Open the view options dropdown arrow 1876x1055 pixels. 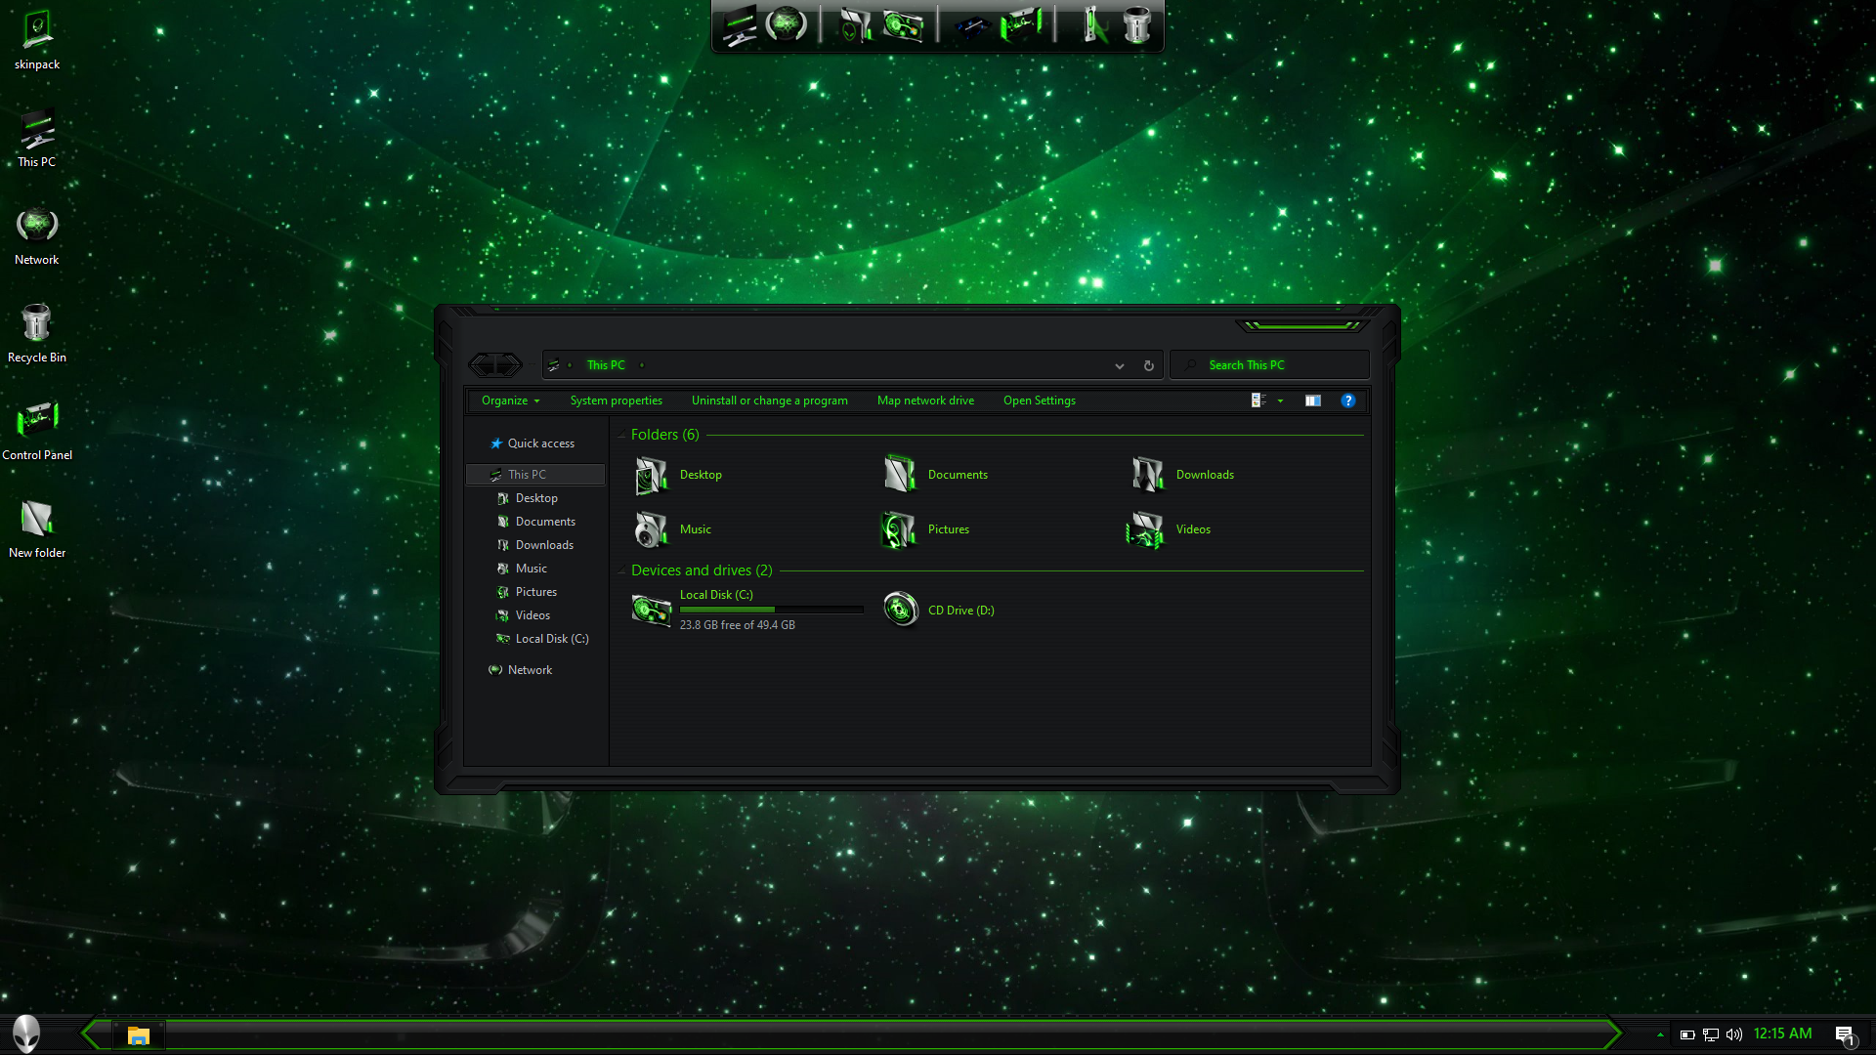pos(1280,401)
